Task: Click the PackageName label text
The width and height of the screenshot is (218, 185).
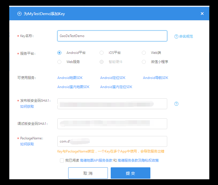Action: click(32, 138)
